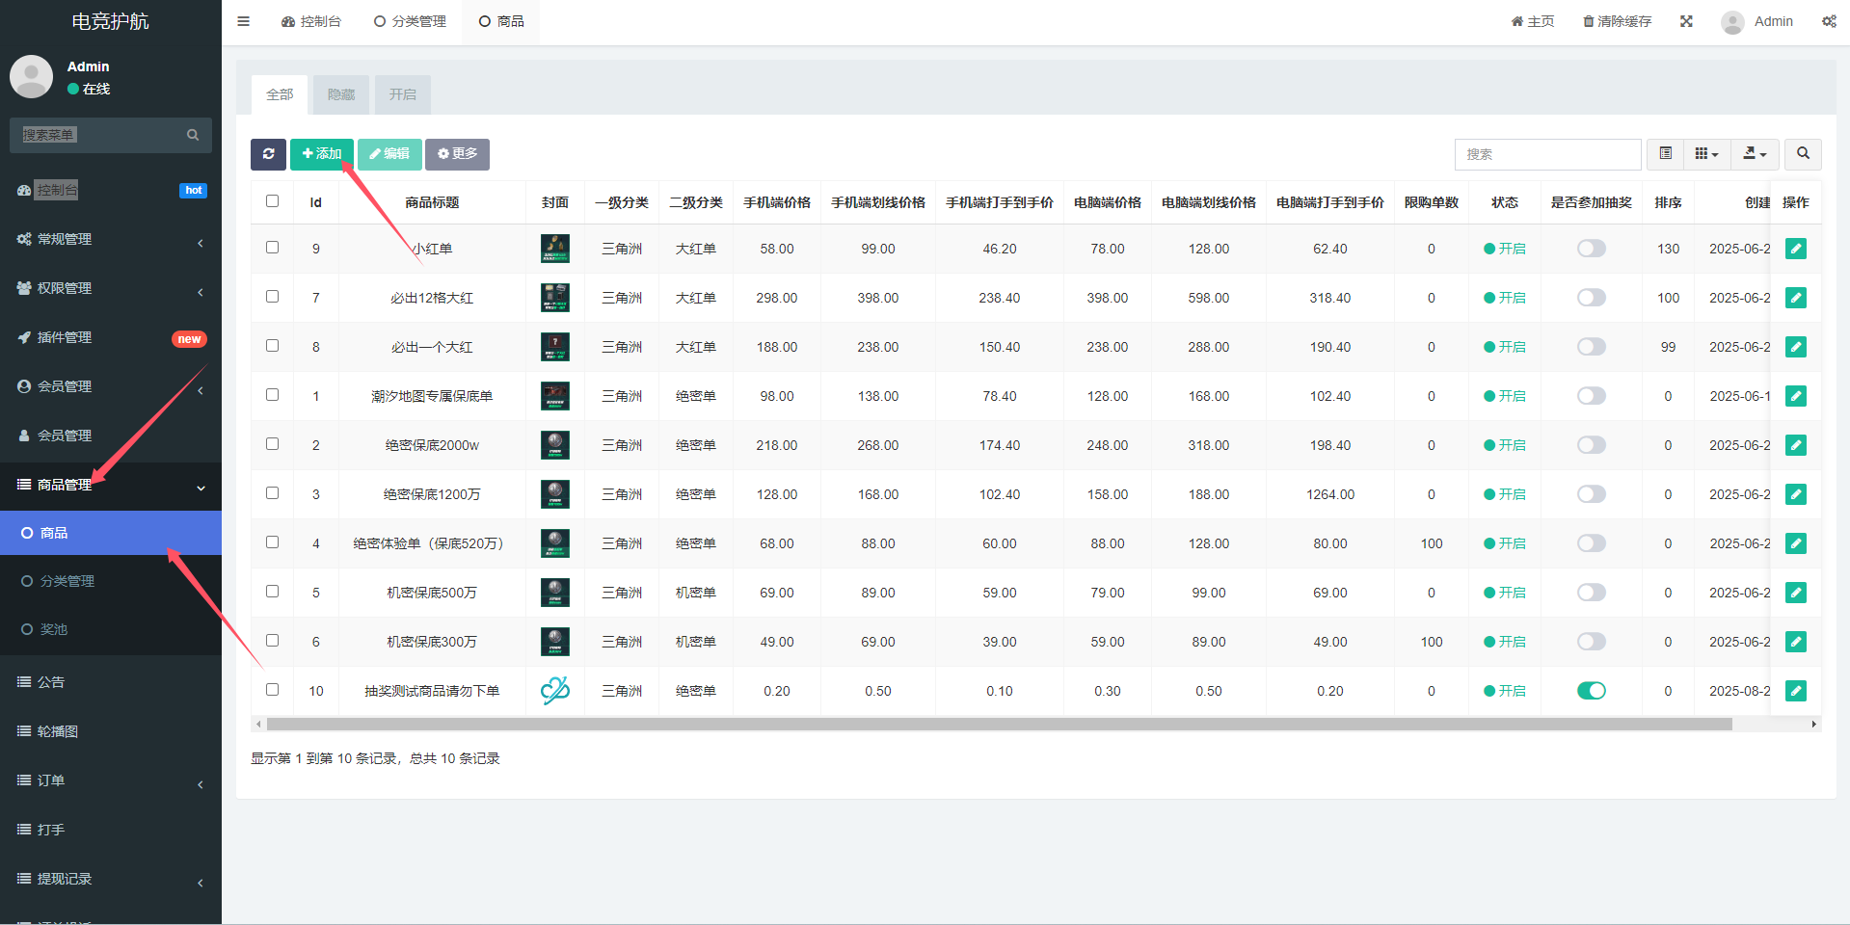Click the fullscreen icon in top bar
This screenshot has width=1850, height=925.
click(1686, 21)
